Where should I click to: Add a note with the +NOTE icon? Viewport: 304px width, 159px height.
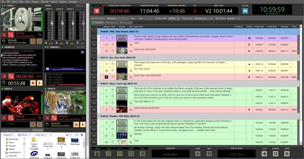click(287, 154)
